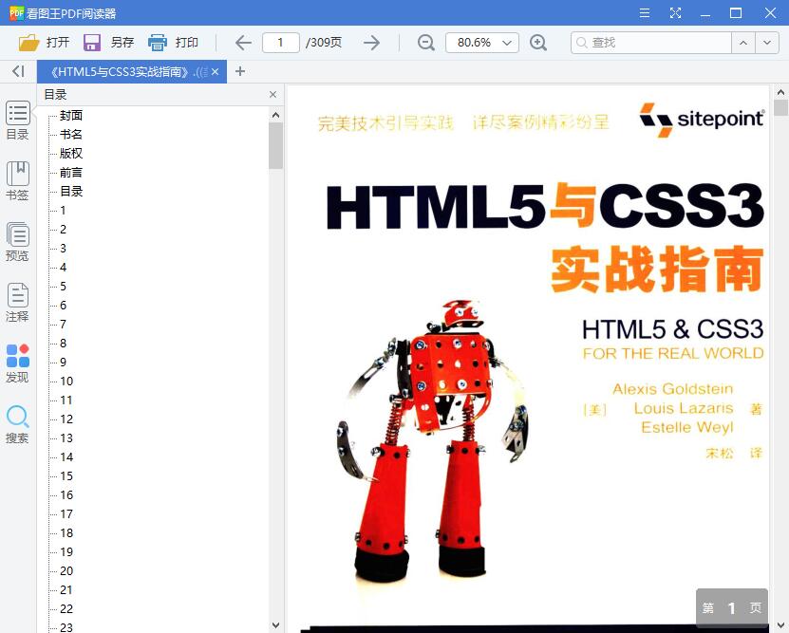Click the document view scroll-up arrow

pyautogui.click(x=780, y=92)
